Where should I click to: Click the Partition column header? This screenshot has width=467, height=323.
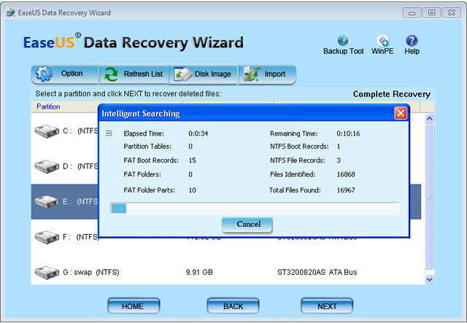point(48,106)
